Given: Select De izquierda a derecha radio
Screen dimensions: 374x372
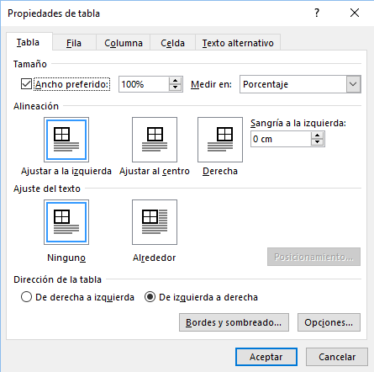Looking at the screenshot, I should pyautogui.click(x=150, y=297).
